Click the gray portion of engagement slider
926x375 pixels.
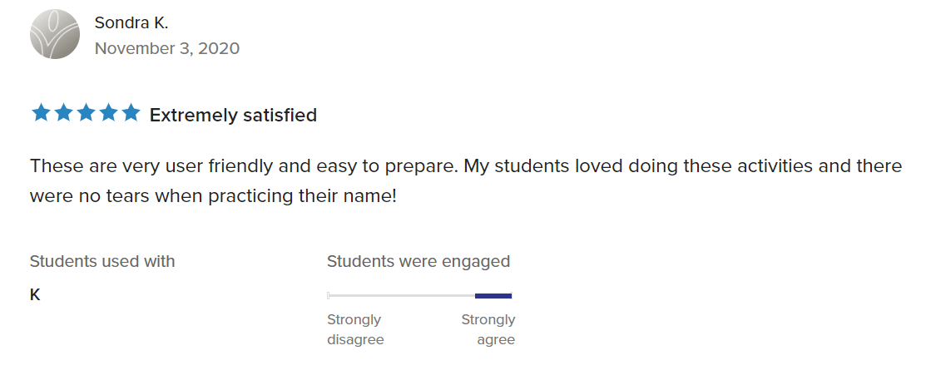(401, 295)
